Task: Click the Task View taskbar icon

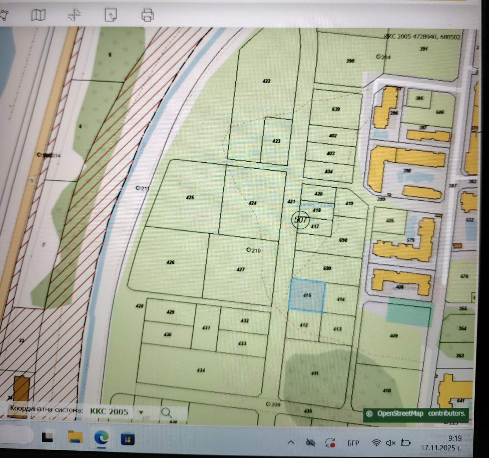Action: pos(47,438)
